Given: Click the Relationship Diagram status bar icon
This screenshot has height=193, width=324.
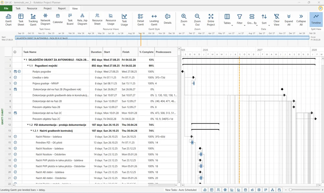Looking at the screenshot, I should [272, 190].
